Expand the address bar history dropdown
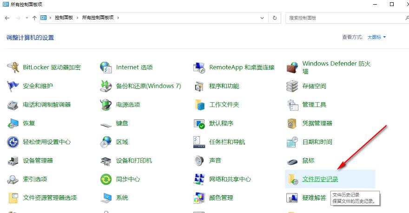The image size is (409, 213). click(262, 18)
